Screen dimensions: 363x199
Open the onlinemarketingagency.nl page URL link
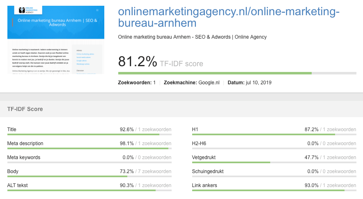[x=228, y=17]
